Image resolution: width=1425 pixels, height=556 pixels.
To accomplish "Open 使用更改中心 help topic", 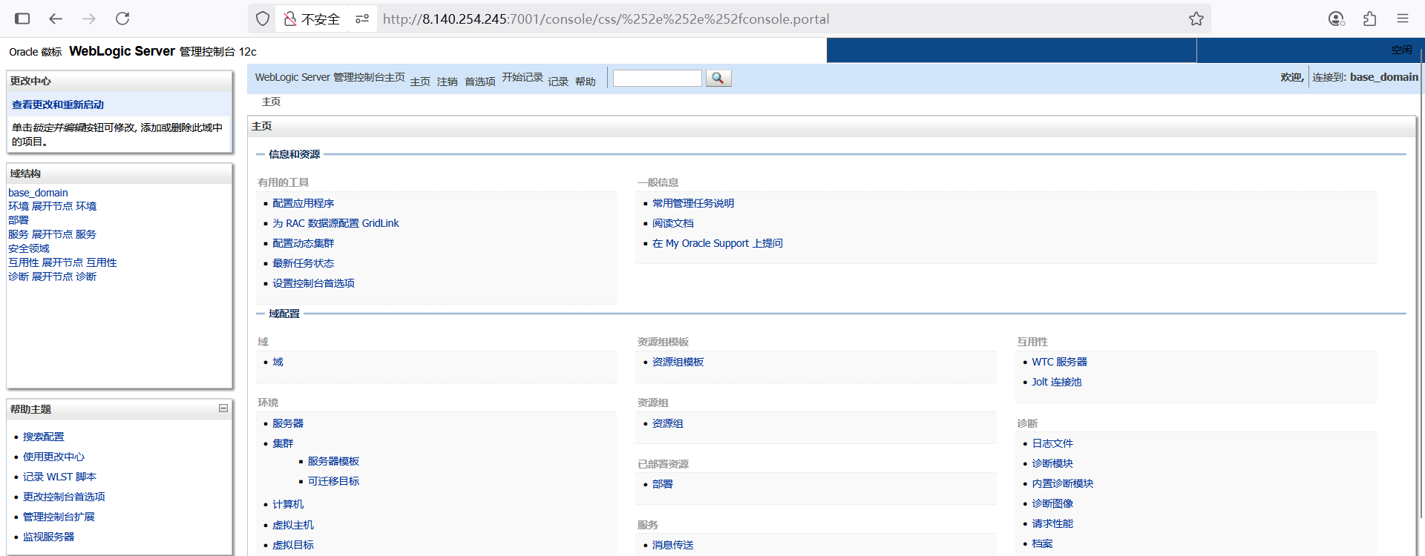I will click(53, 457).
